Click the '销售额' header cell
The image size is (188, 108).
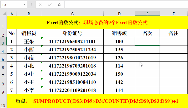point(119,33)
